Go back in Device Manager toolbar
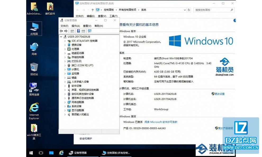The width and height of the screenshot is (262, 157). tap(61, 31)
